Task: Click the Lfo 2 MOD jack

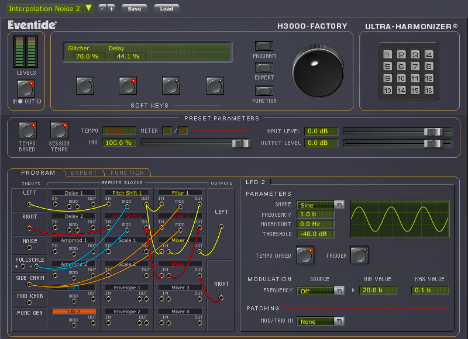Action: [74, 325]
